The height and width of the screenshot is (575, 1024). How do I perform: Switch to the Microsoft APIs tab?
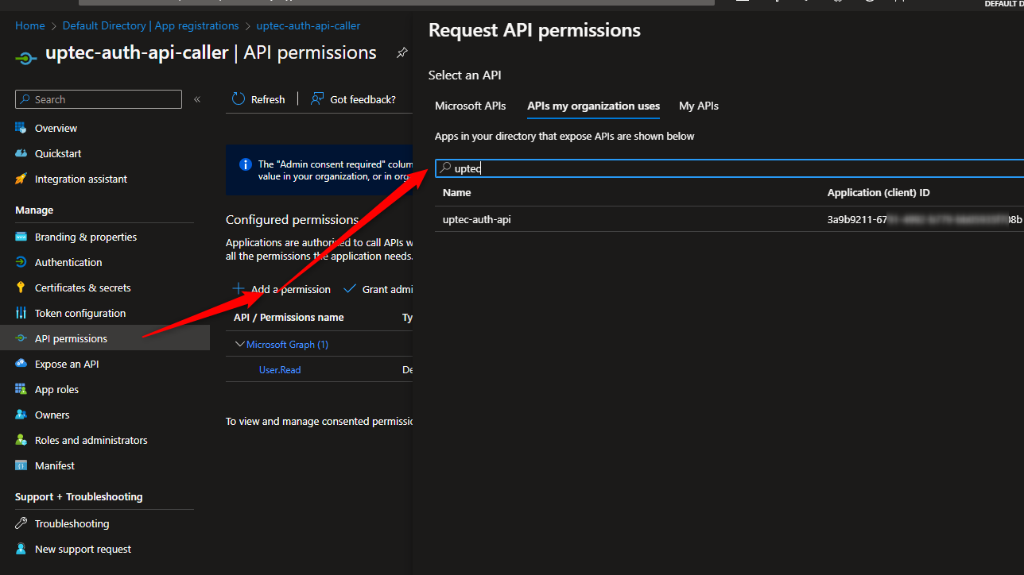point(470,106)
